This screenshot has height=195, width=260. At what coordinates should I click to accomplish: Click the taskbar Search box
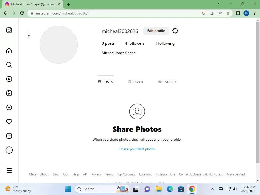pyautogui.click(x=102, y=189)
